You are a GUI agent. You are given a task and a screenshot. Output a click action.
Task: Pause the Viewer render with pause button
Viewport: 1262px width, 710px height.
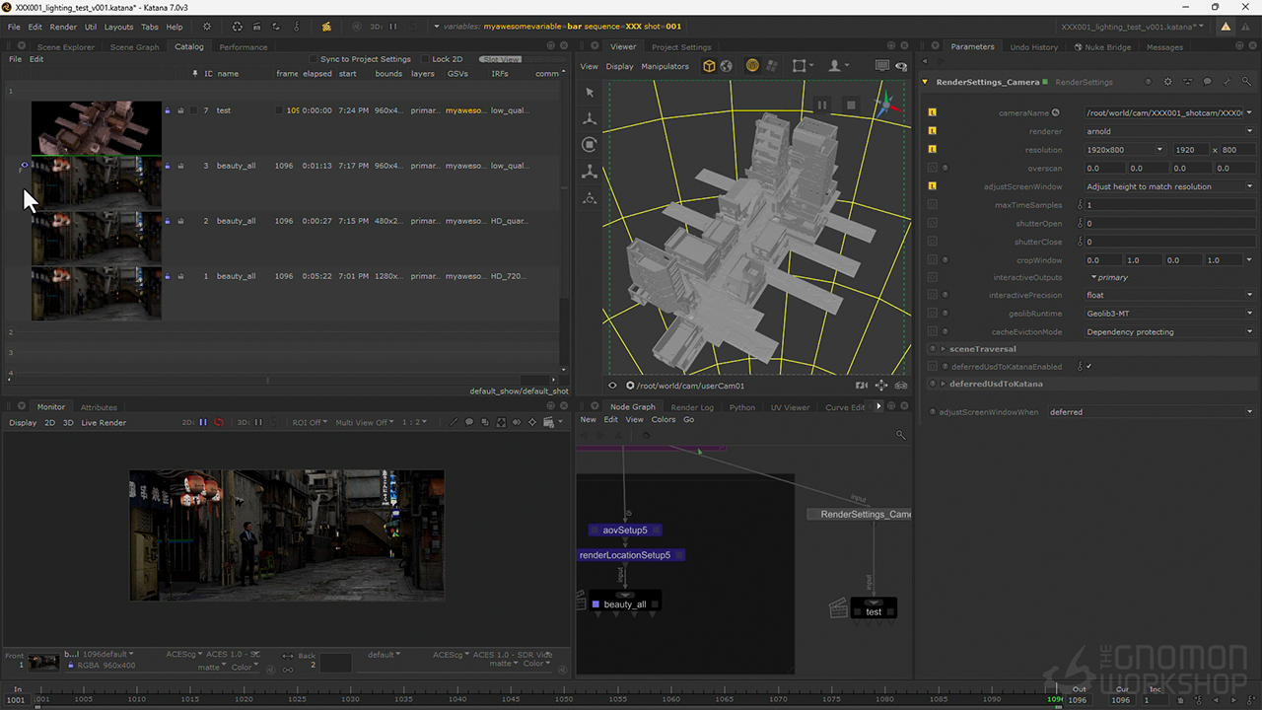point(822,106)
